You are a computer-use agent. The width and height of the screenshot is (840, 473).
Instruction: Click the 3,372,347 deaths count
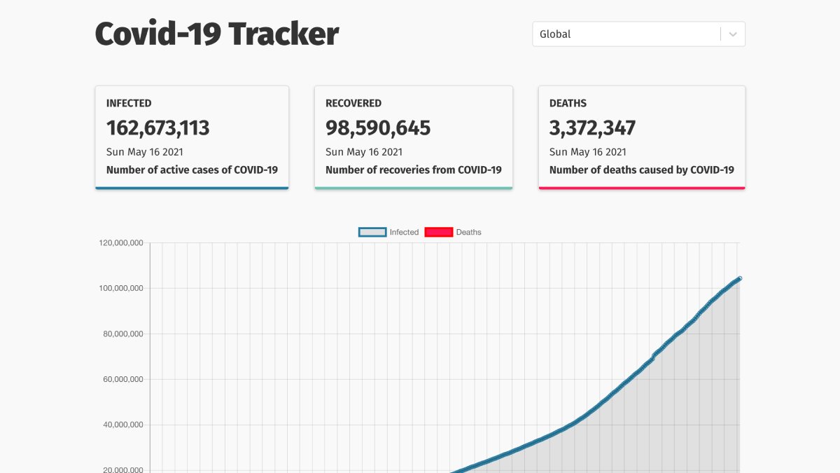click(592, 128)
